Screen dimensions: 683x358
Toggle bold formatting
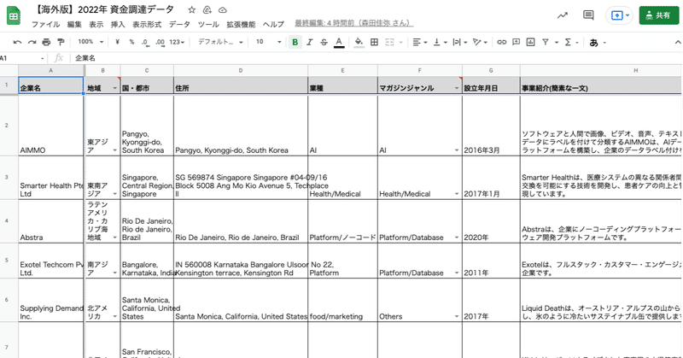click(x=295, y=43)
